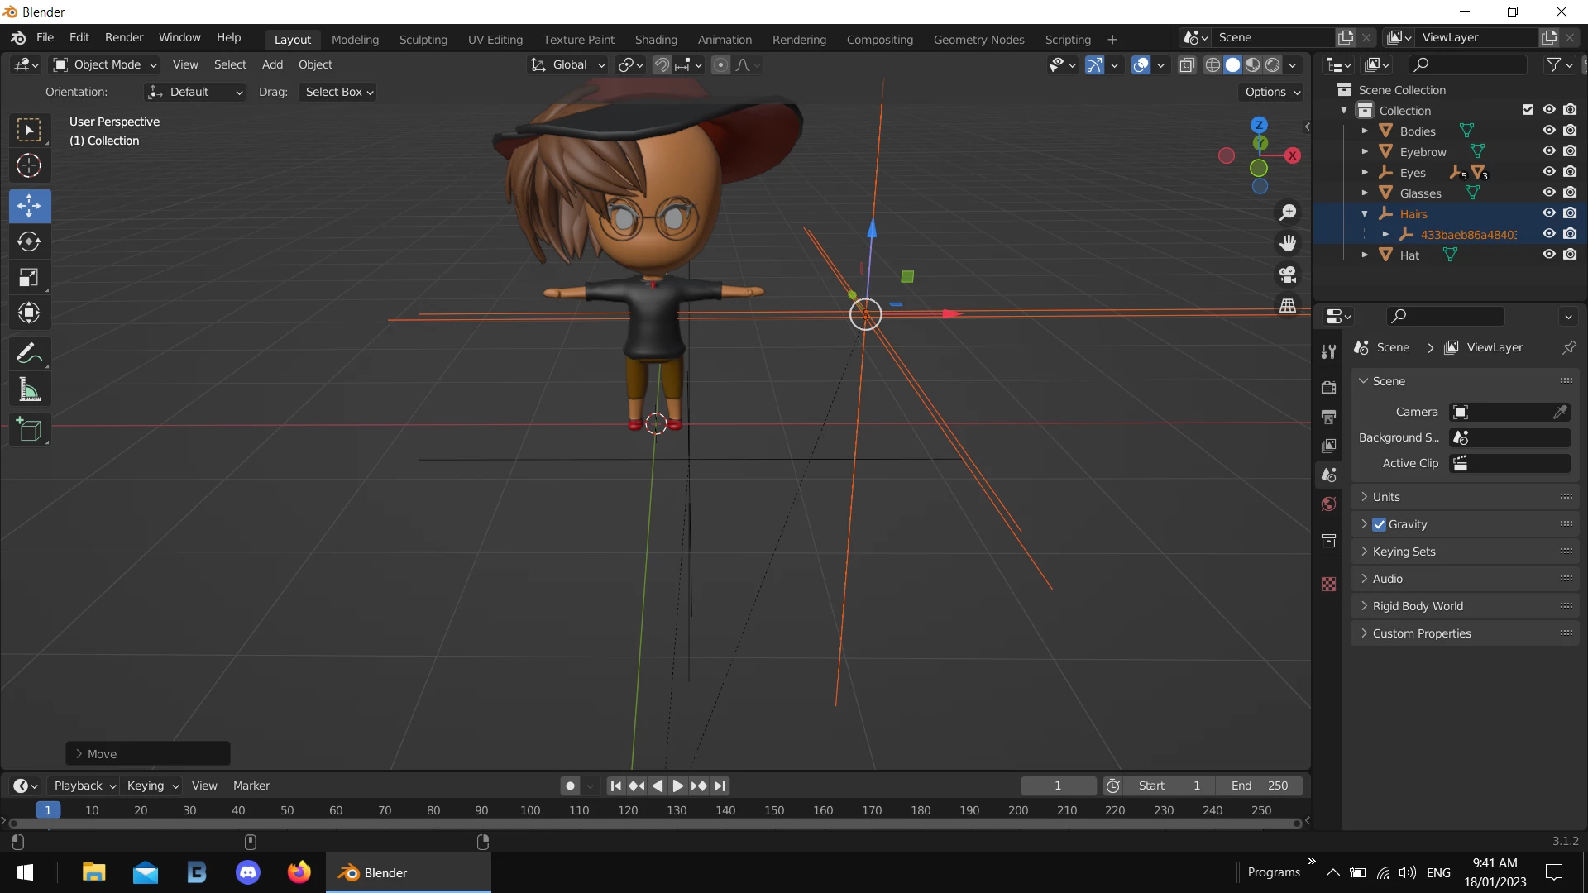
Task: Open World properties tab icon
Action: pyautogui.click(x=1329, y=504)
